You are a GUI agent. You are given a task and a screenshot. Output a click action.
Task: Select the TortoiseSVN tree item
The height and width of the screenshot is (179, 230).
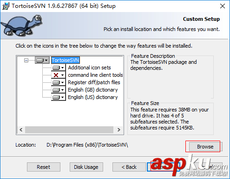pyautogui.click(x=66, y=60)
